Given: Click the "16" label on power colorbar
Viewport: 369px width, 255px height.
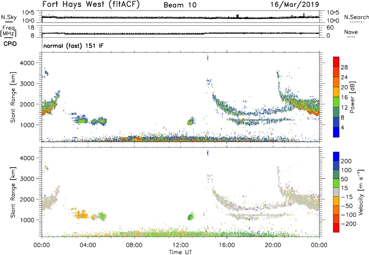Looking at the screenshot, I should point(344,98).
